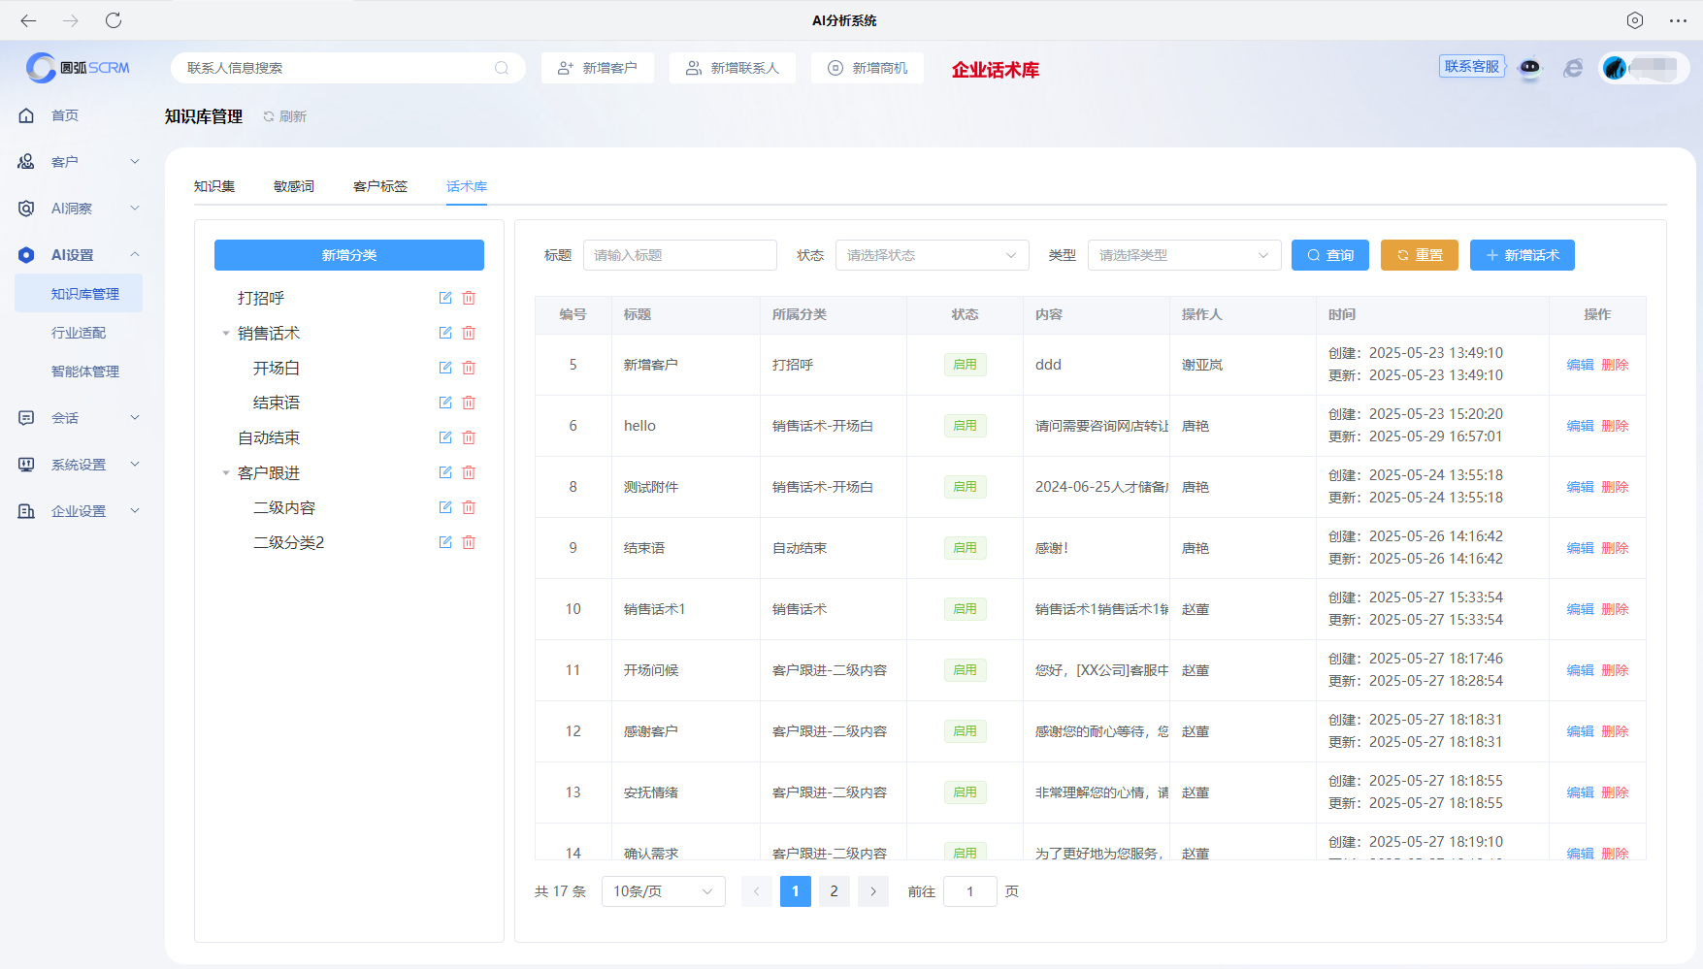Open the 请选择状态 status dropdown
1703x969 pixels.
coord(931,255)
